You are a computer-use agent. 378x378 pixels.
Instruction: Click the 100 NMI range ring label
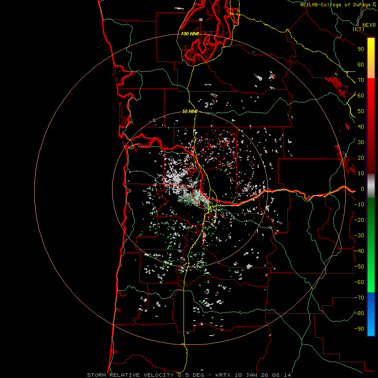[190, 34]
